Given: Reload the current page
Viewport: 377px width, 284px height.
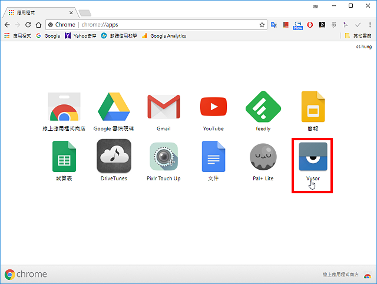Looking at the screenshot, I should [28, 25].
